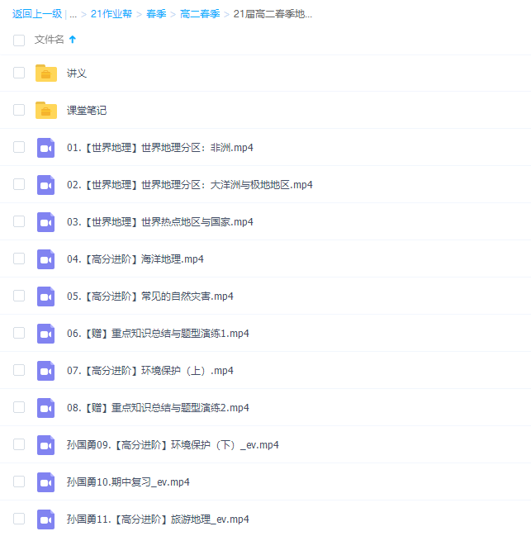Sort by the 文件名 column header

coord(49,40)
